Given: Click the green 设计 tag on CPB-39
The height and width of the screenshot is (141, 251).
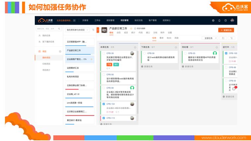Looking at the screenshot, I should 116,65.
